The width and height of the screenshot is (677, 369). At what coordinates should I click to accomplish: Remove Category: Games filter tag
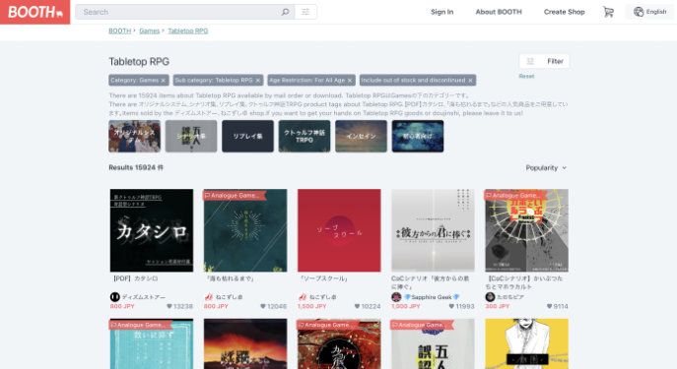164,81
